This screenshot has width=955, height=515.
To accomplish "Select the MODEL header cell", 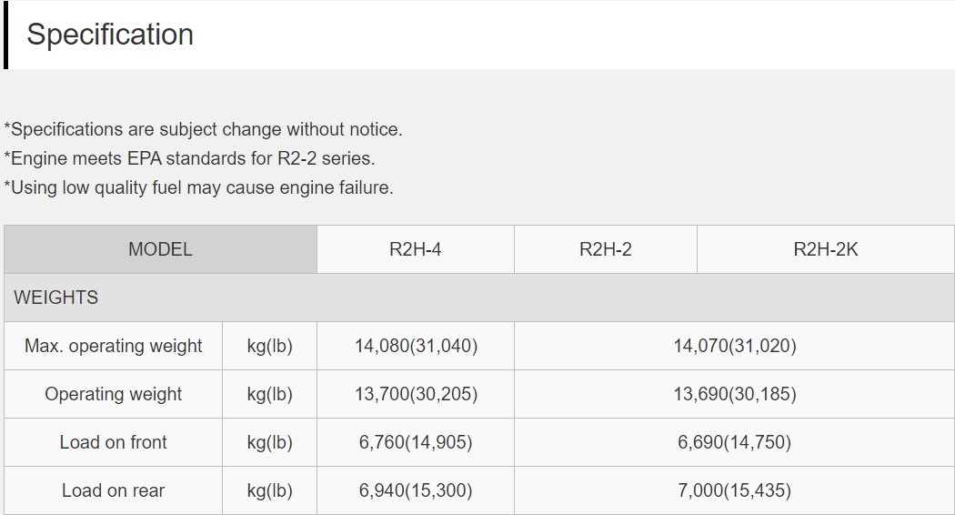I will 160,249.
